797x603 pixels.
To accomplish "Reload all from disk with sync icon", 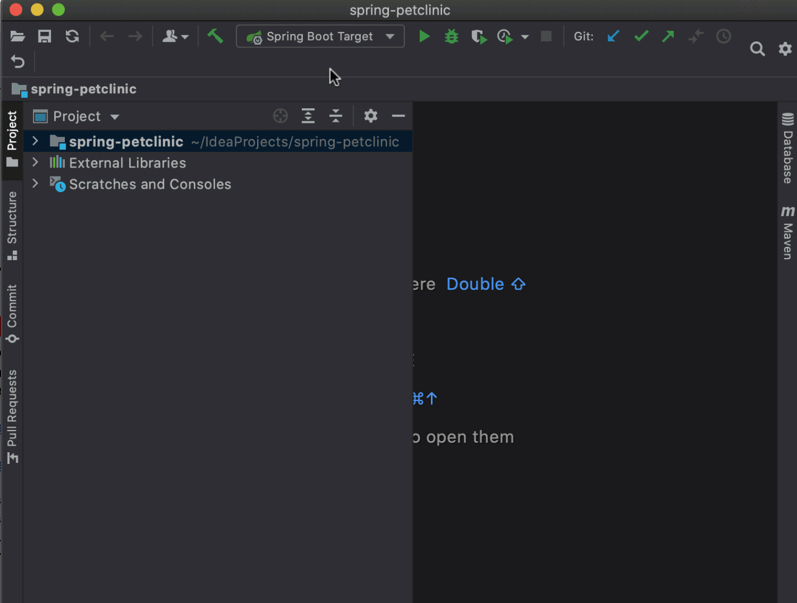I will point(72,37).
